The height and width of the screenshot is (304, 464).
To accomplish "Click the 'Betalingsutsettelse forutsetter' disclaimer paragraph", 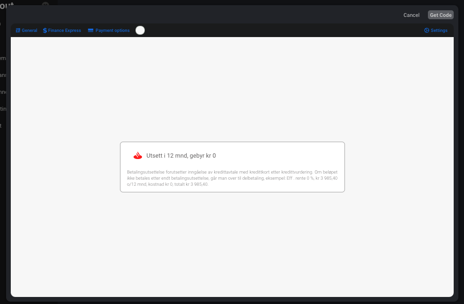I will point(232,178).
